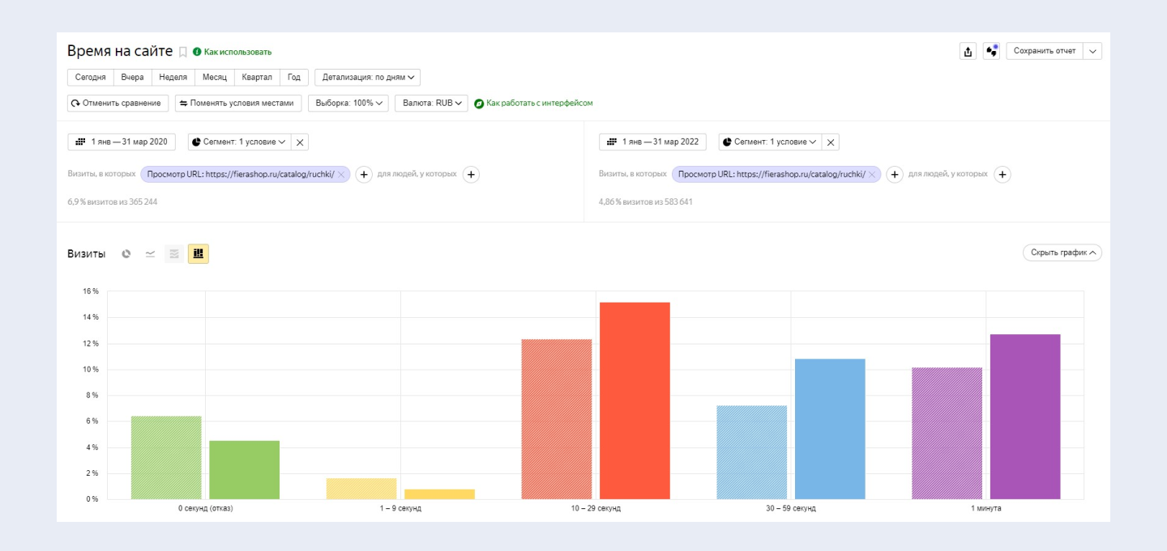
Task: Bookmark the 'Время на сайте' report
Action: (183, 52)
